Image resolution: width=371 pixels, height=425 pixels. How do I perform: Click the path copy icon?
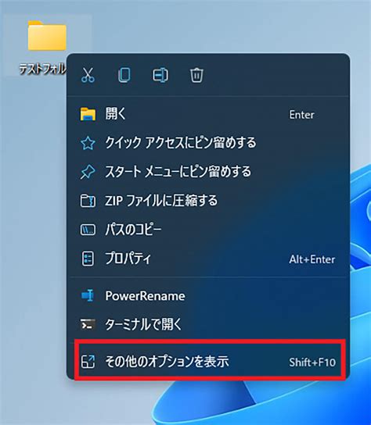(88, 230)
